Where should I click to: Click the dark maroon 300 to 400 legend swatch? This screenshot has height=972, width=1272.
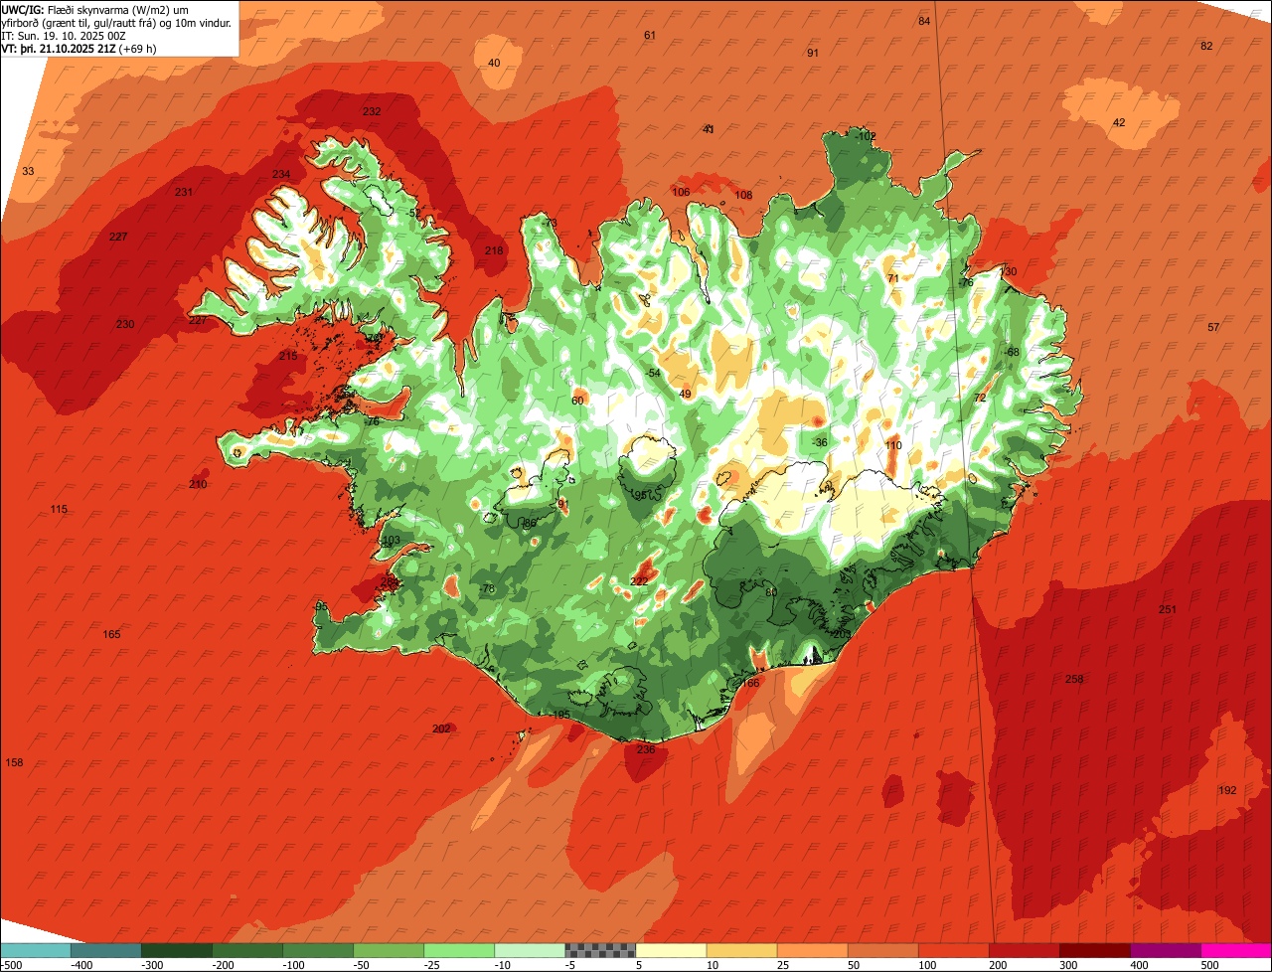pyautogui.click(x=1094, y=950)
